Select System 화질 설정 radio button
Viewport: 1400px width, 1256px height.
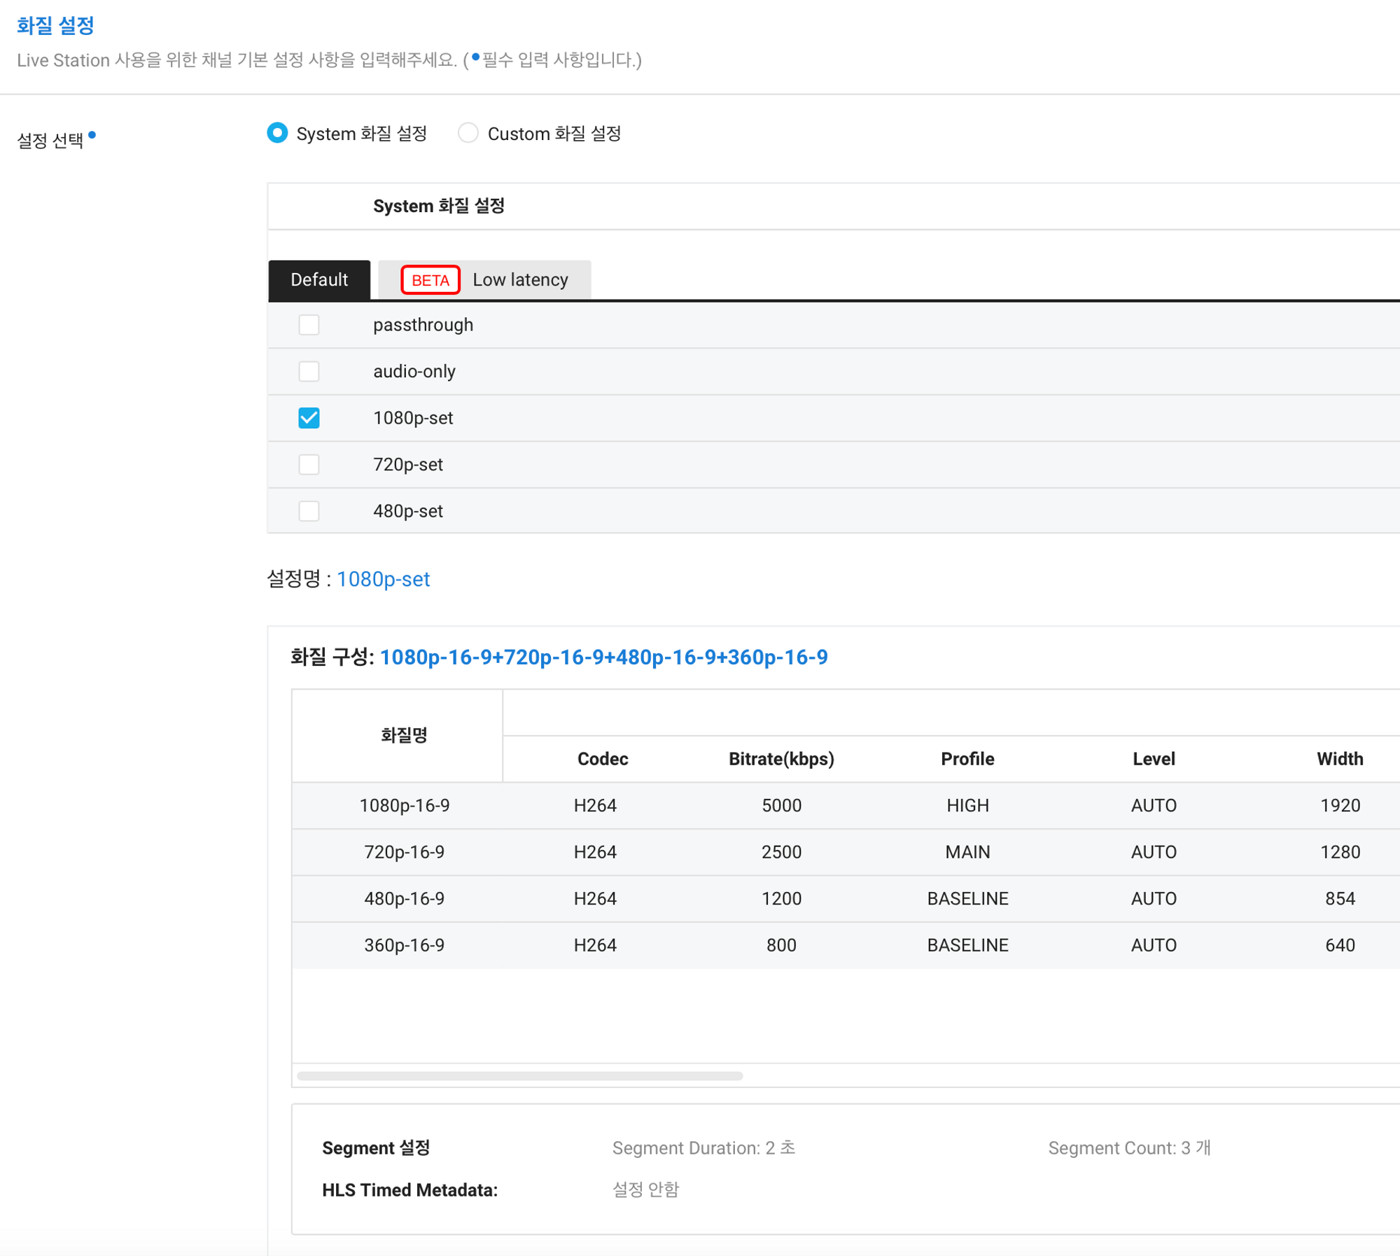(277, 133)
